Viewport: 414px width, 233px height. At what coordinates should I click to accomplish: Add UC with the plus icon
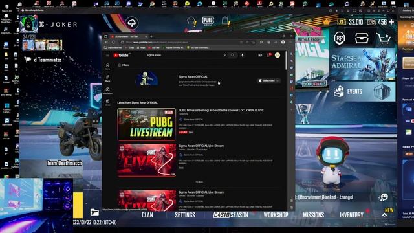(391, 22)
